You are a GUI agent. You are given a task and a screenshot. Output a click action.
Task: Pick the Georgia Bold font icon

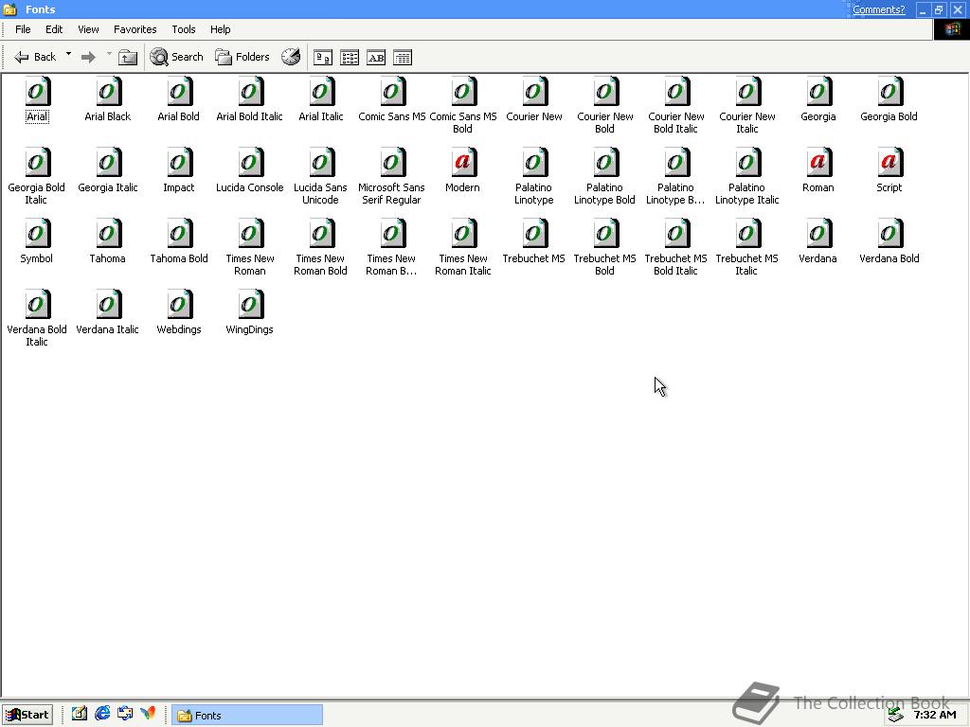coord(889,92)
